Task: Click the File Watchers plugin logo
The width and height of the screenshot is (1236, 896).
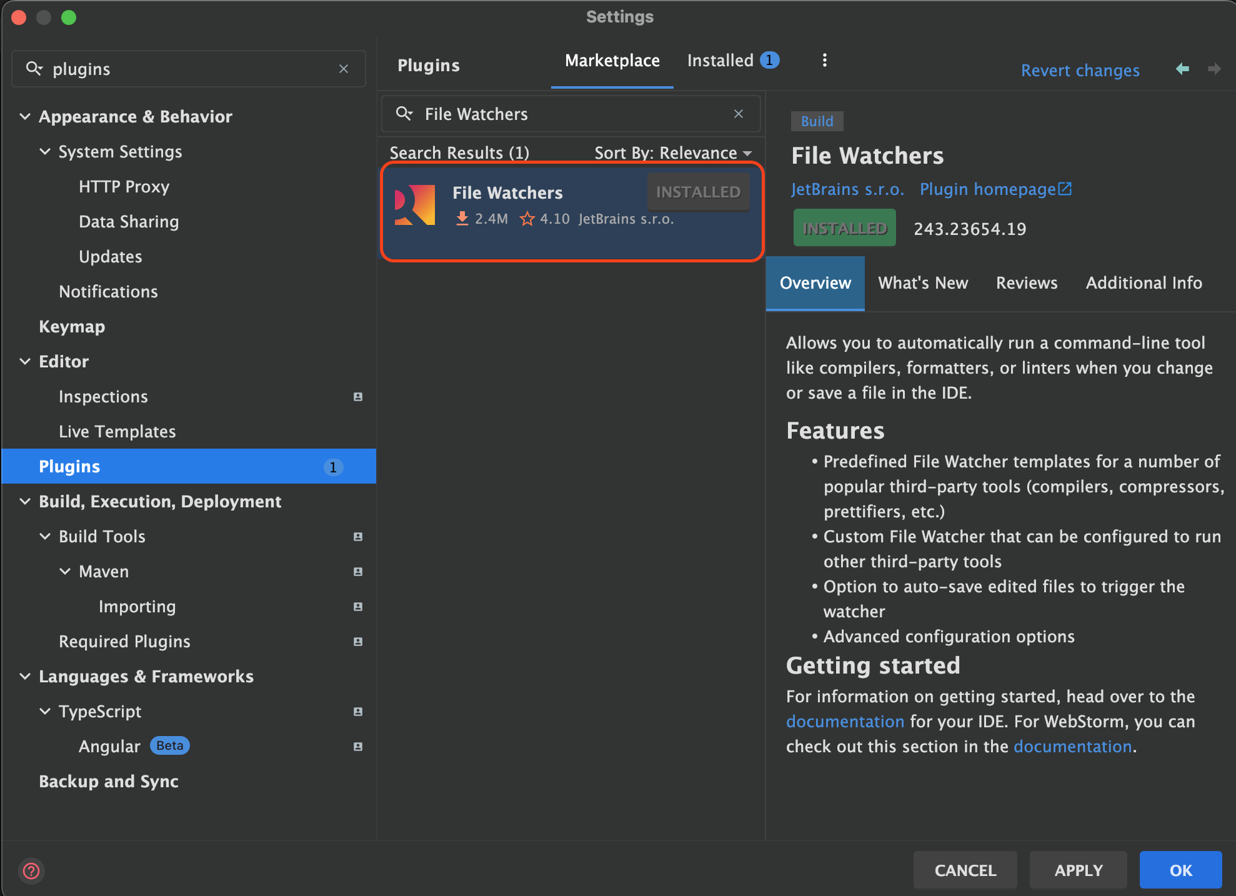Action: [x=415, y=204]
